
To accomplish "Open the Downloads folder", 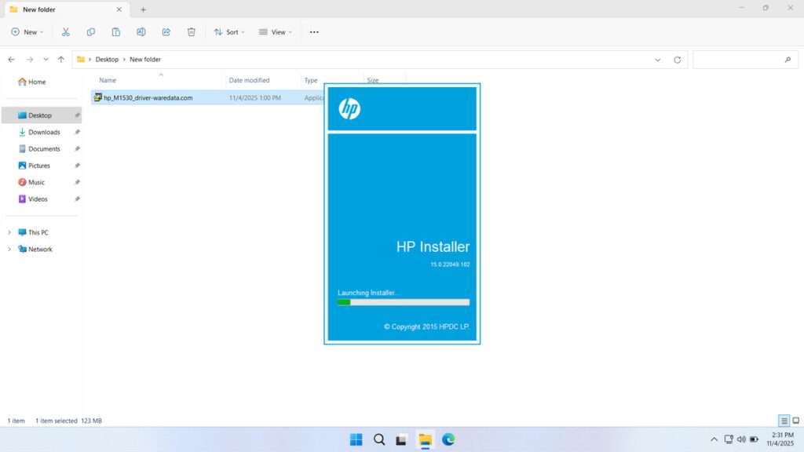I will (44, 132).
